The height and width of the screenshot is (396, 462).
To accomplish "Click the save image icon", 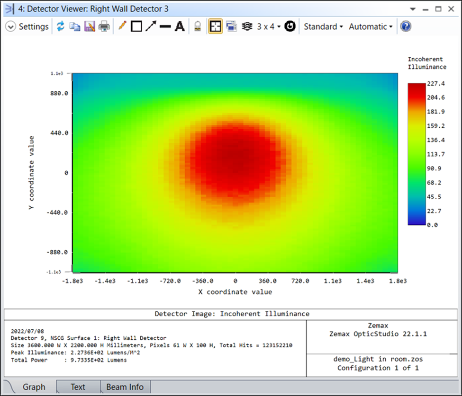I will point(90,26).
